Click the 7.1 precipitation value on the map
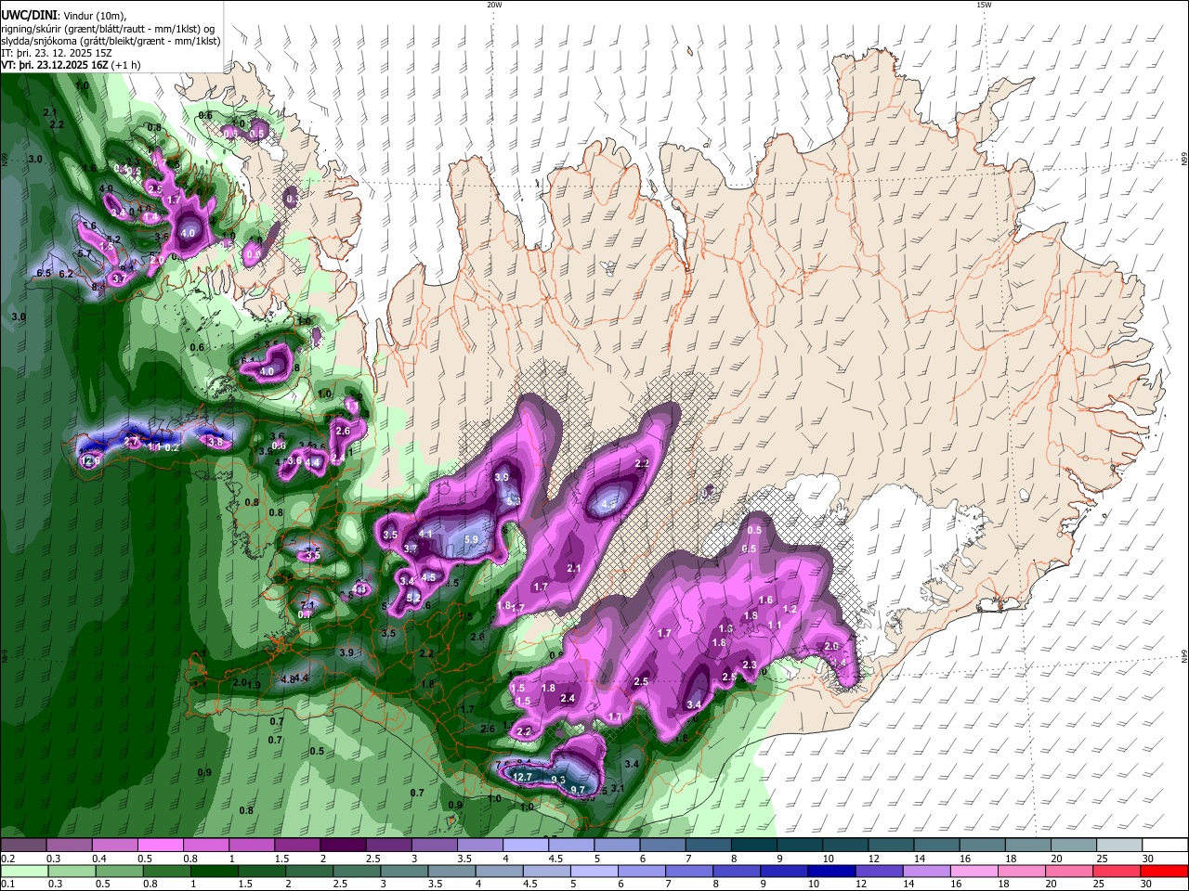 308,605
